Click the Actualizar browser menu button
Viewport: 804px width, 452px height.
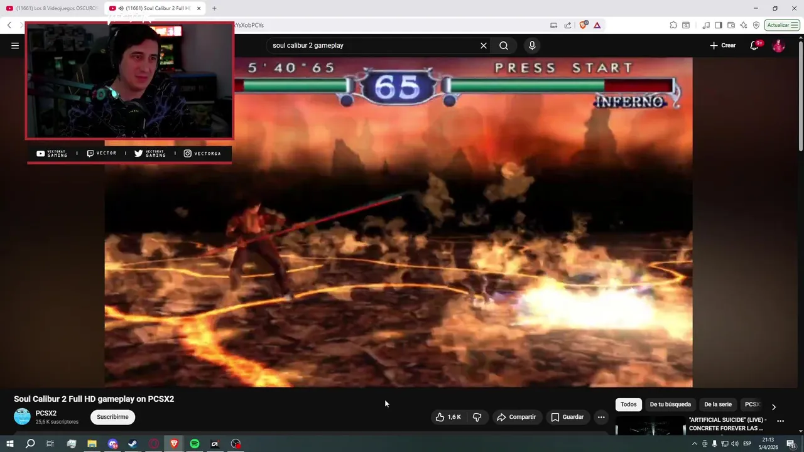(x=781, y=25)
